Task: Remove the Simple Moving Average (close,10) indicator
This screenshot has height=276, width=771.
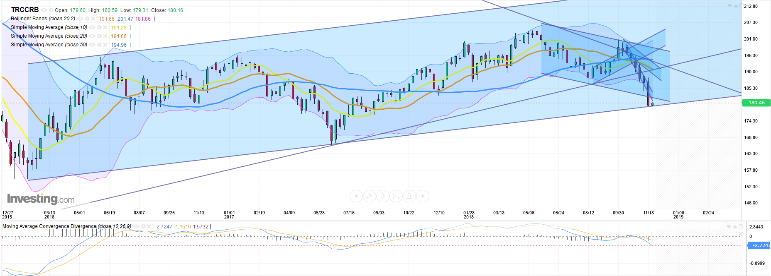Action: click(105, 28)
